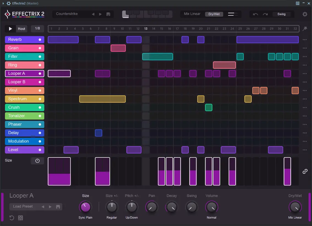Select the first pattern slot in pattern keyboard
Viewport: 312px width, 226px height.
(x=125, y=14)
